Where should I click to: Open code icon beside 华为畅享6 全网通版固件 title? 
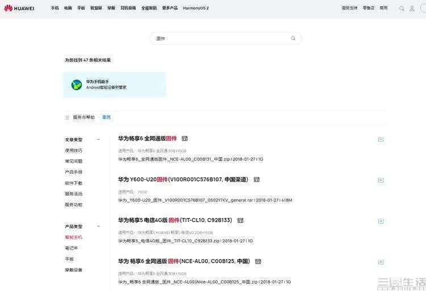pyautogui.click(x=185, y=138)
